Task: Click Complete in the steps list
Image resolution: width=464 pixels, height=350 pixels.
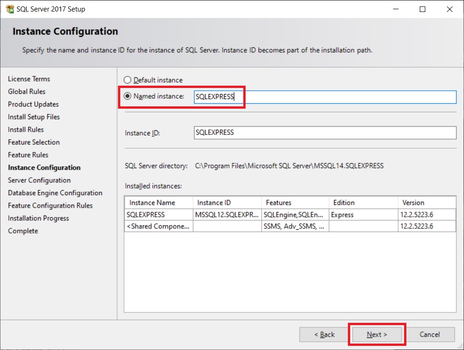Action: coord(23,231)
